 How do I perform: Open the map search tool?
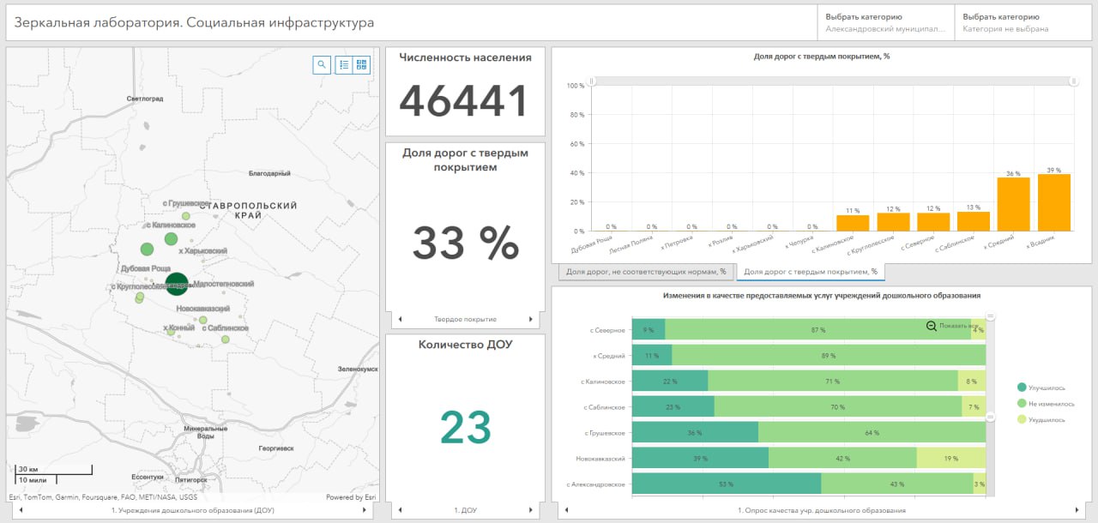click(x=322, y=64)
